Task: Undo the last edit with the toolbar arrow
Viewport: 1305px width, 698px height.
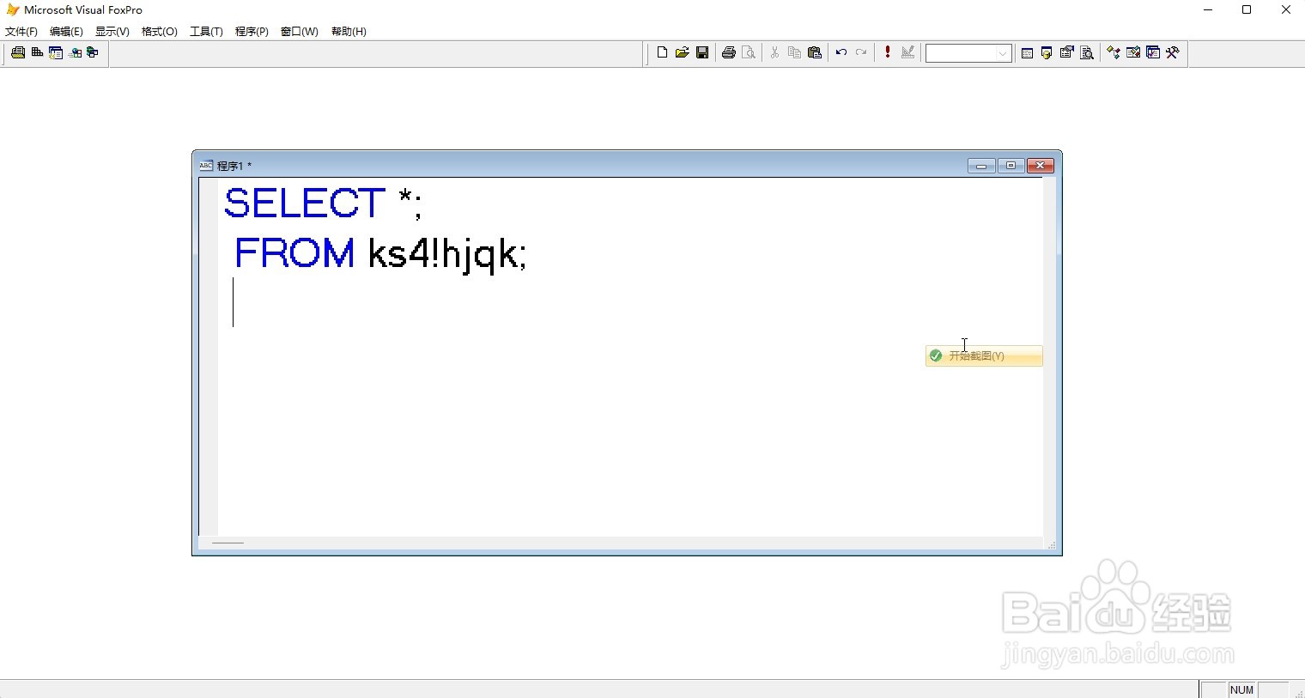Action: click(x=841, y=53)
